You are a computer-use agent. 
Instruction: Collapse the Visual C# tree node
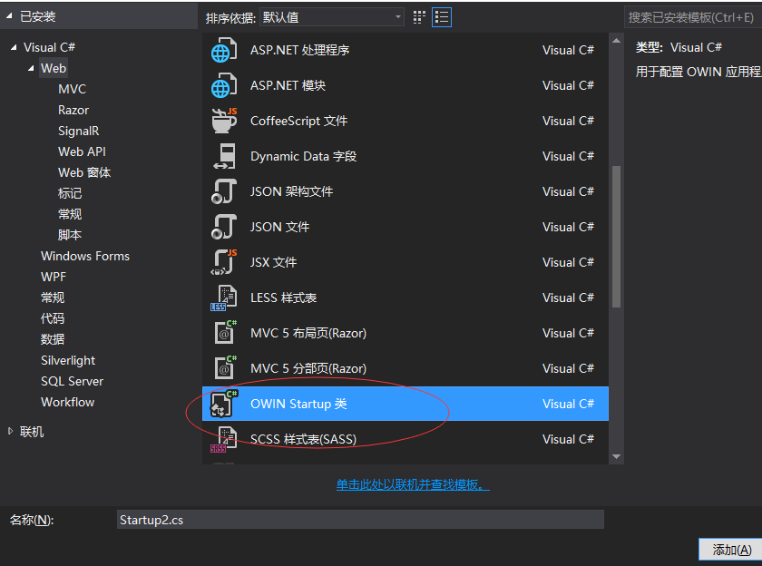coord(15,47)
